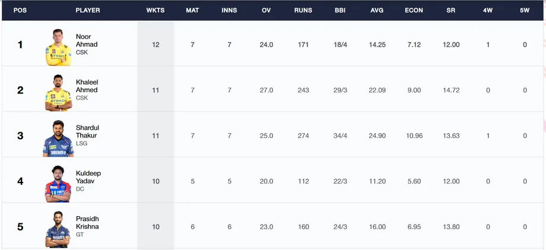Open Prasidh Krishna player name link
Viewport: 546px width, 250px height.
[x=87, y=223]
